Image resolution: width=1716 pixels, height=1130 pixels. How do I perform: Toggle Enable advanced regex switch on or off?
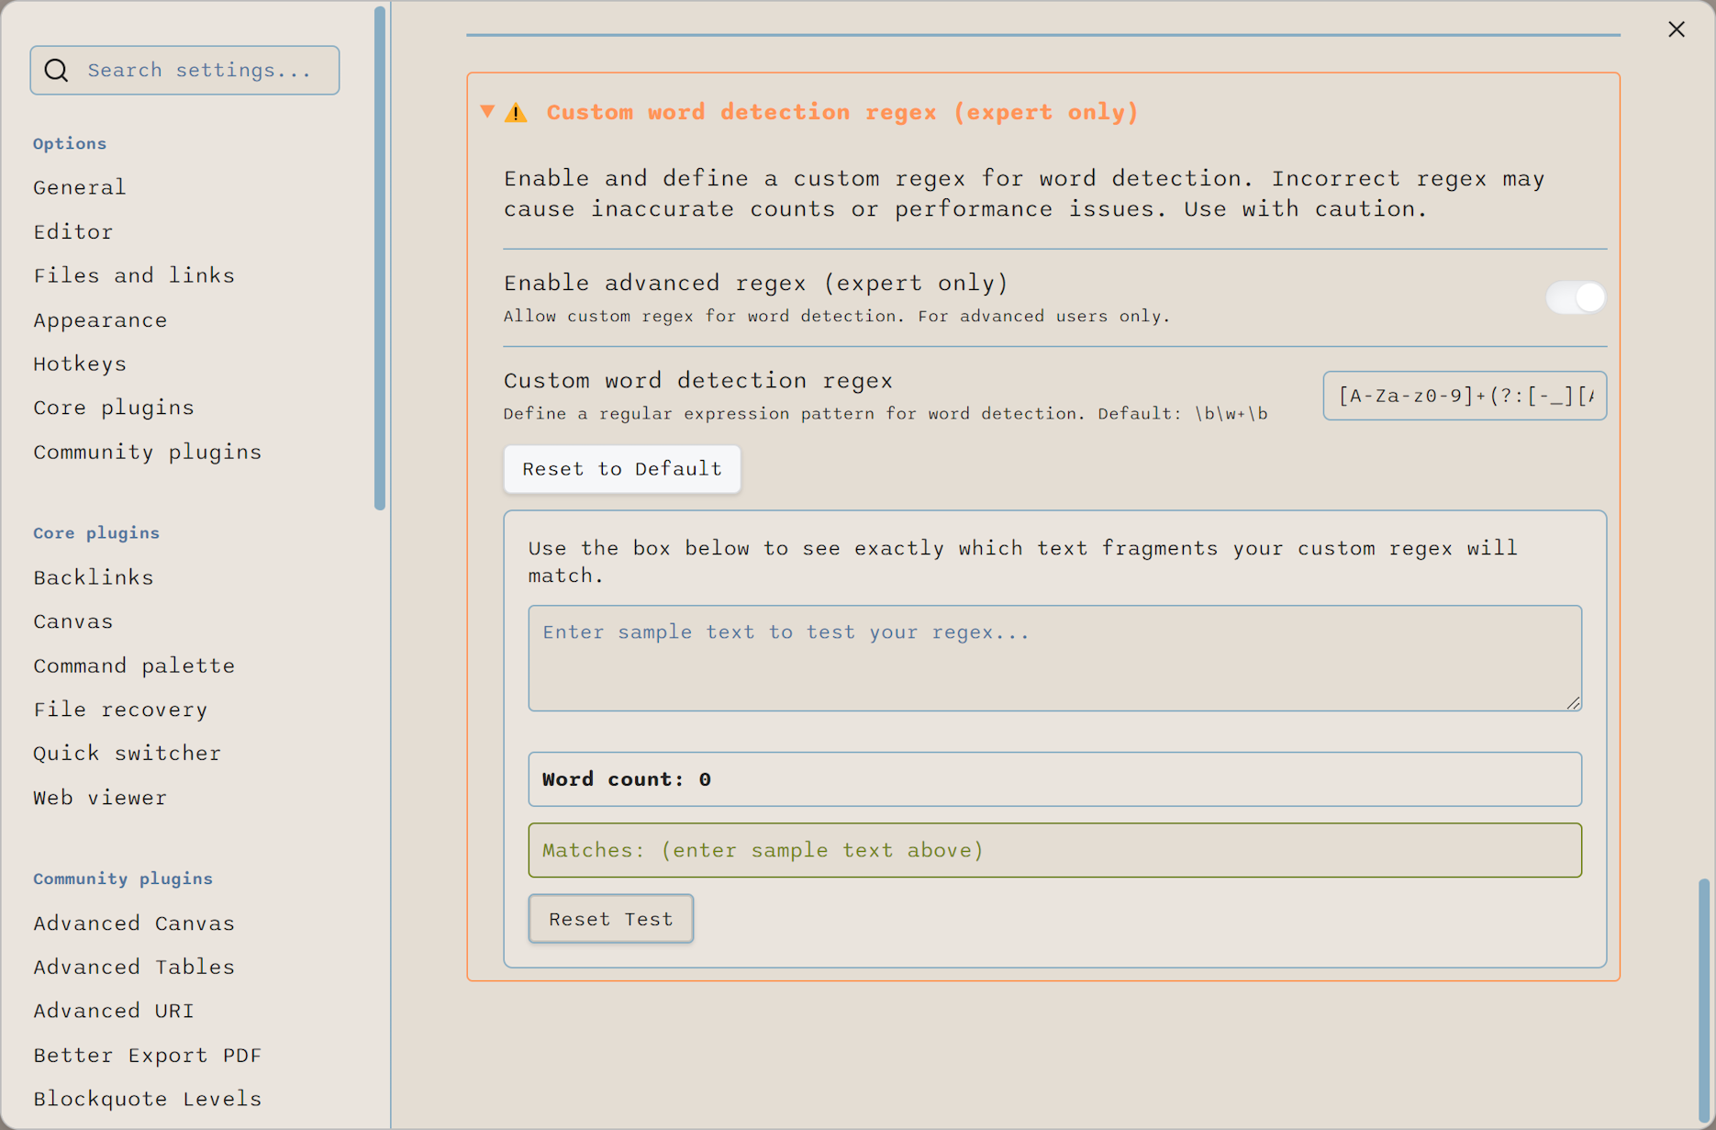click(1575, 297)
